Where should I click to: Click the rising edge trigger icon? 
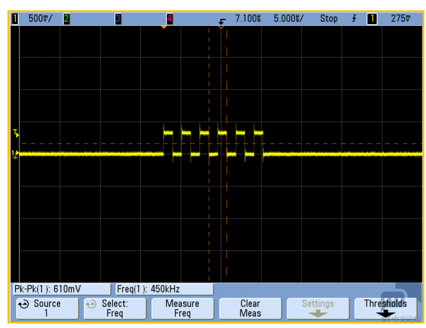tap(354, 18)
